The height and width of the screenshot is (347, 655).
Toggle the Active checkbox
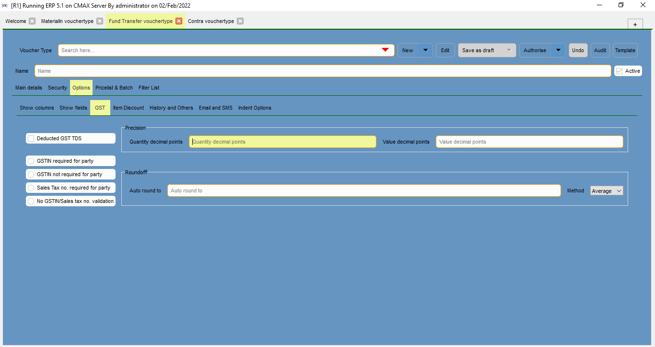click(620, 71)
